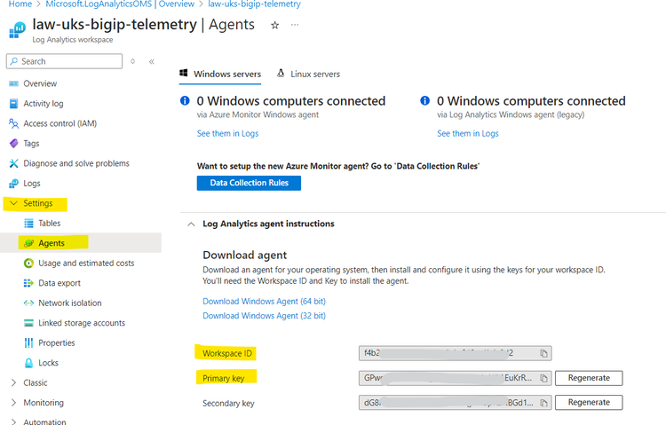Viewport: 666px width, 425px height.
Task: Copy the Secondary key value
Action: (542, 403)
